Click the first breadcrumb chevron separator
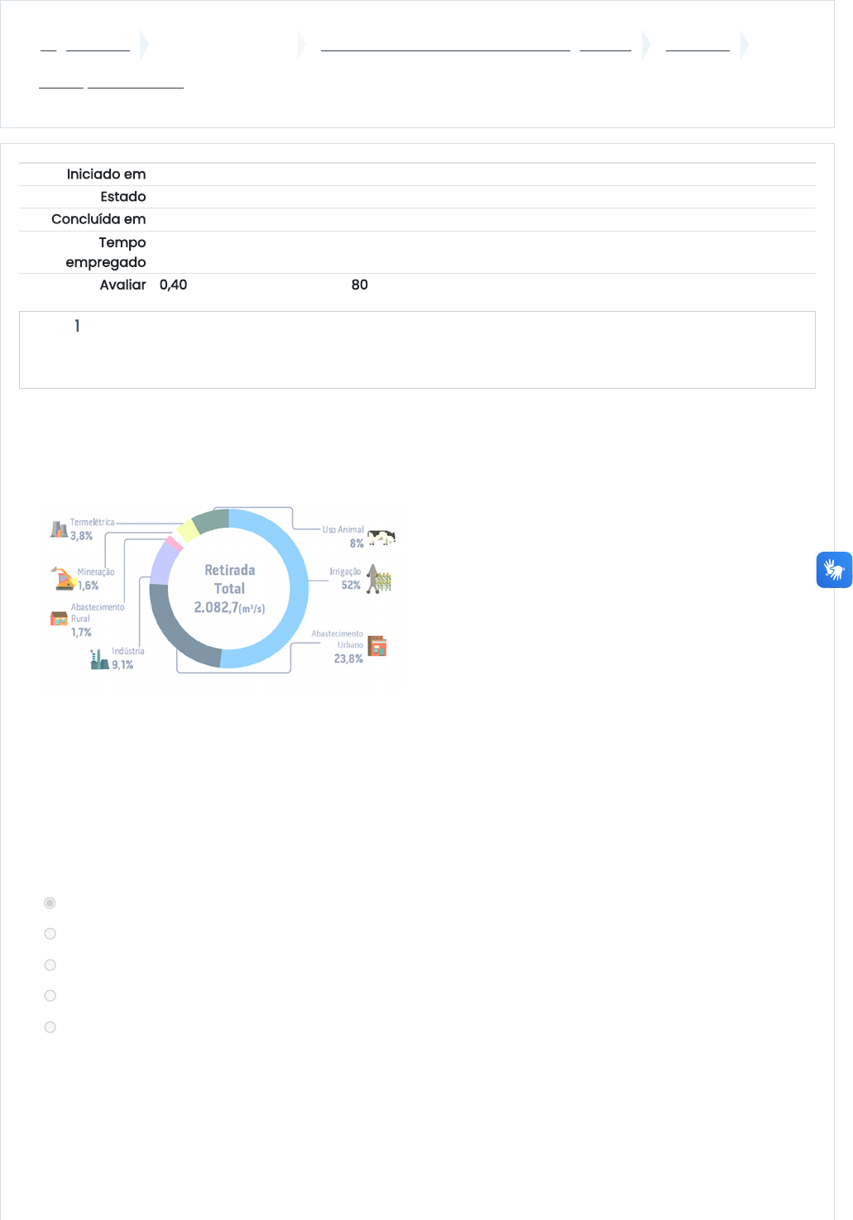The image size is (853, 1220). pos(144,45)
